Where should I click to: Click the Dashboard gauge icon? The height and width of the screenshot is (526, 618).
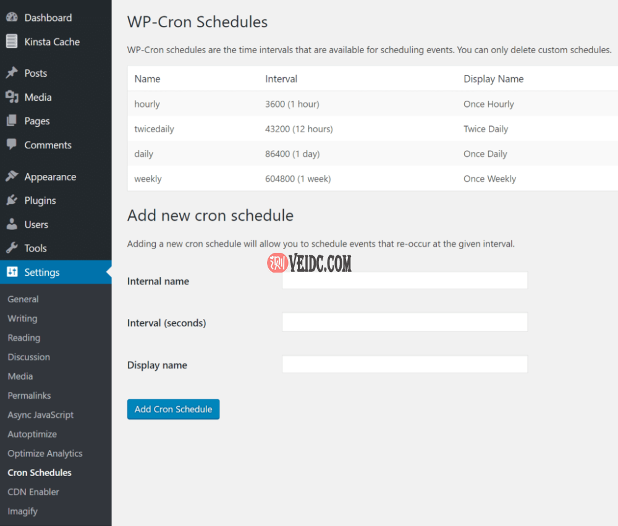coord(12,18)
